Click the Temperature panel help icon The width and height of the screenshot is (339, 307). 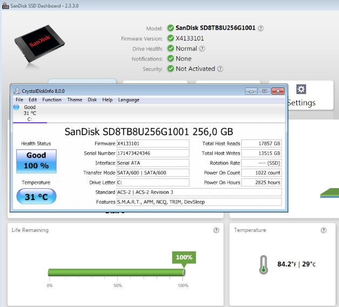pyautogui.click(x=324, y=230)
